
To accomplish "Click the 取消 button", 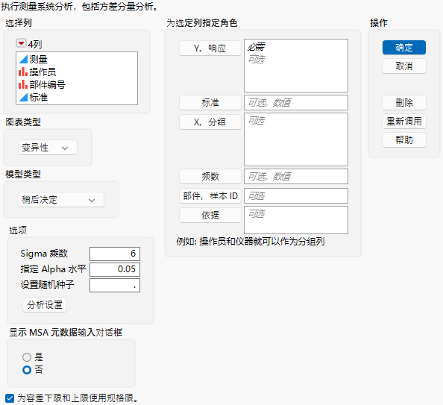I will click(404, 66).
